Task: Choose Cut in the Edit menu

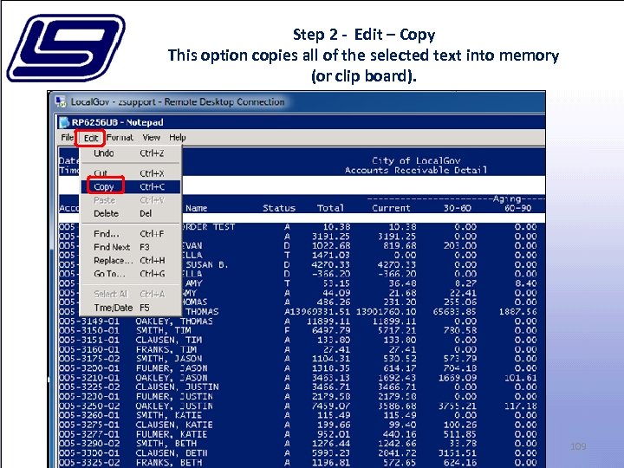Action: (130, 173)
